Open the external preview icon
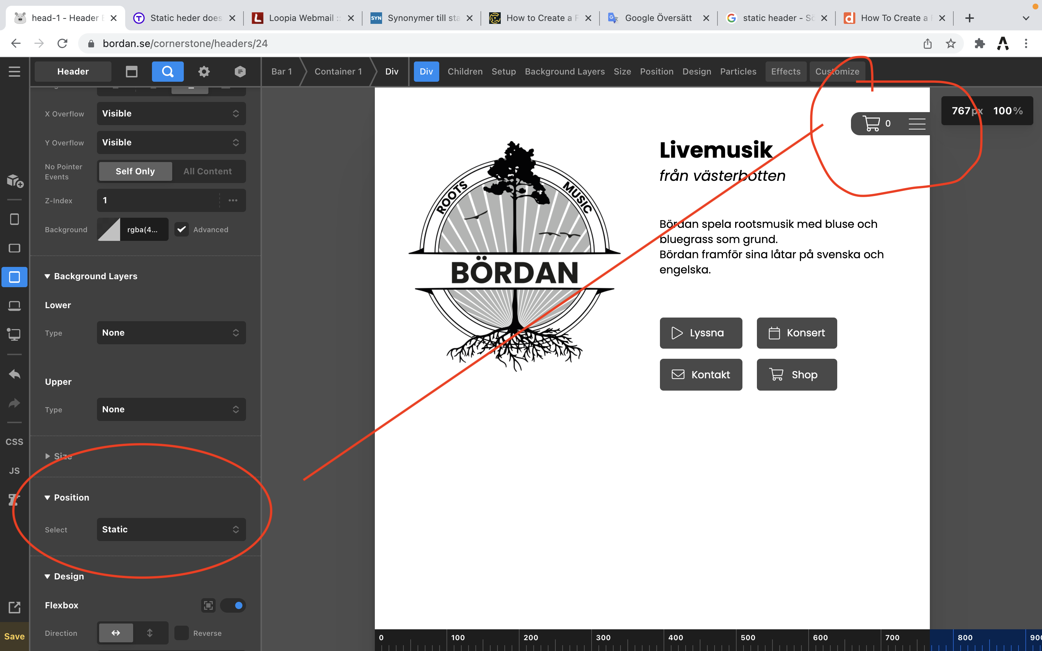This screenshot has height=651, width=1042. 14,607
